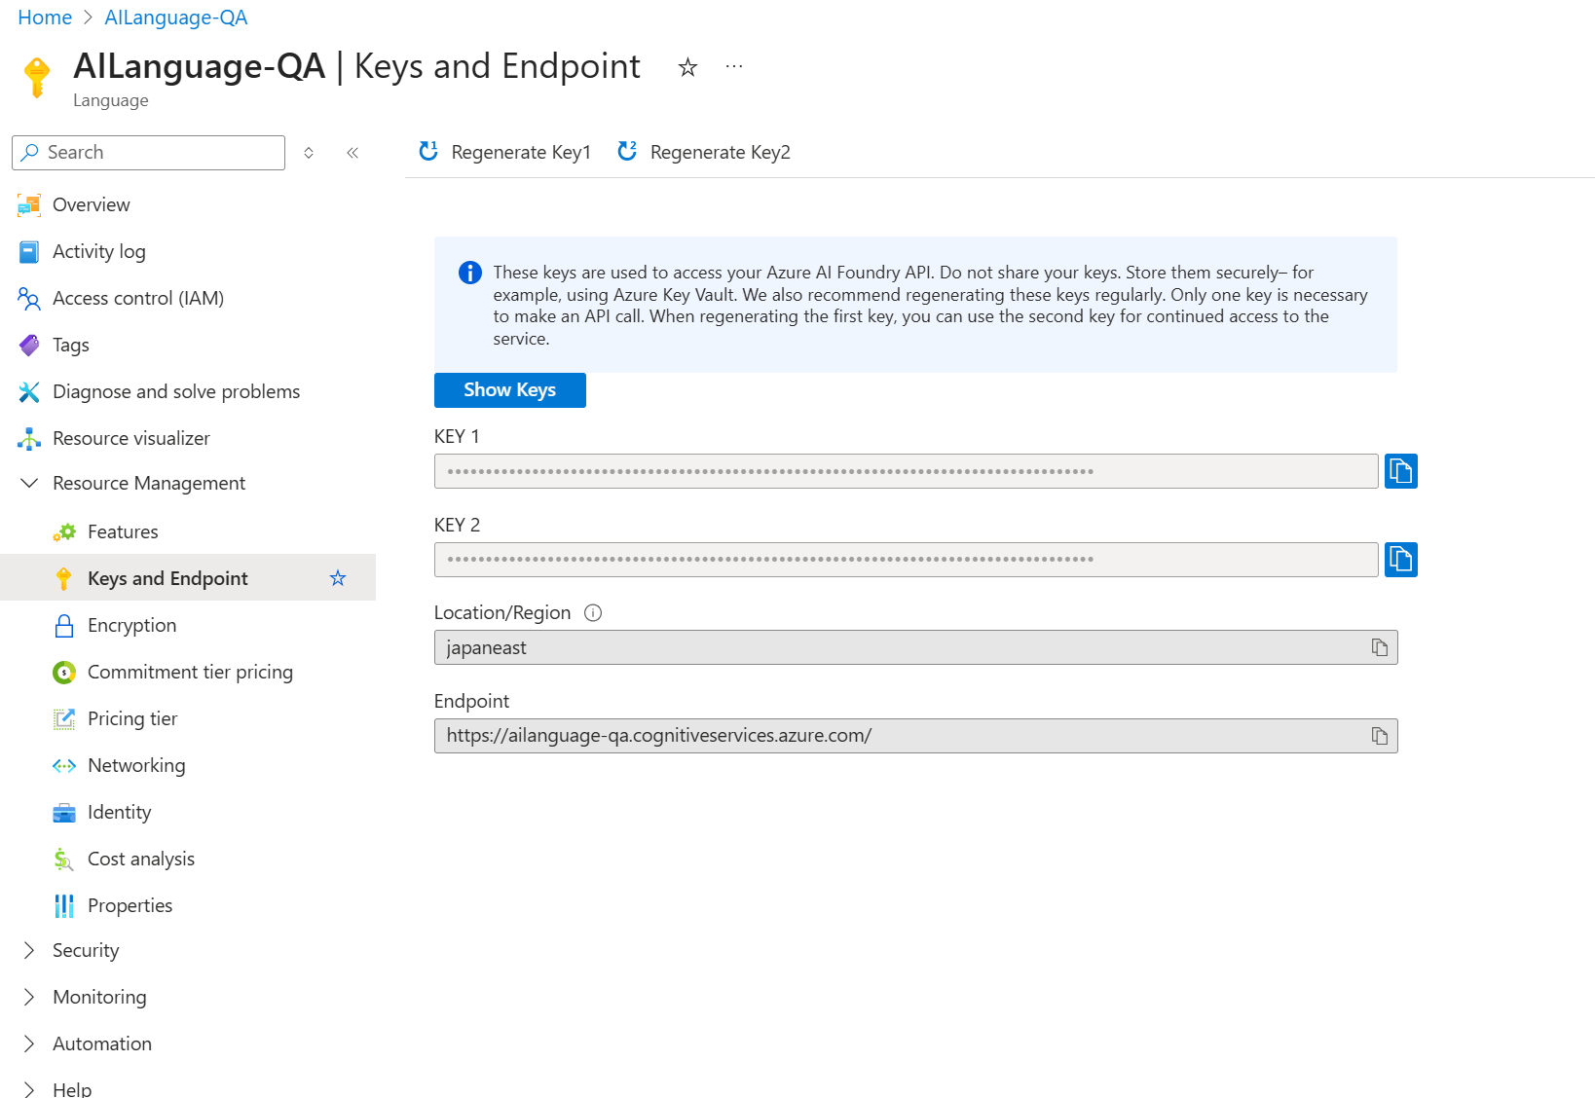This screenshot has height=1098, width=1595.
Task: Click the Identity briefcase icon
Action: coord(64,813)
